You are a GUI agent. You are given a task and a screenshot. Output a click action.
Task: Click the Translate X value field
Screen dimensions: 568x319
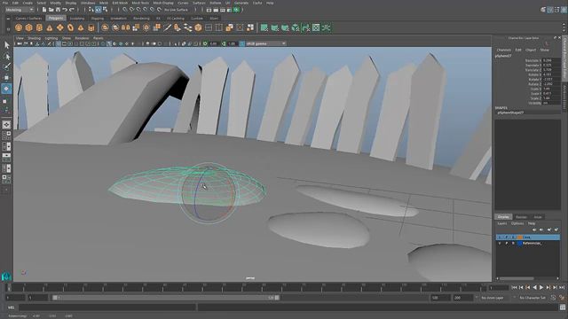tap(550, 60)
